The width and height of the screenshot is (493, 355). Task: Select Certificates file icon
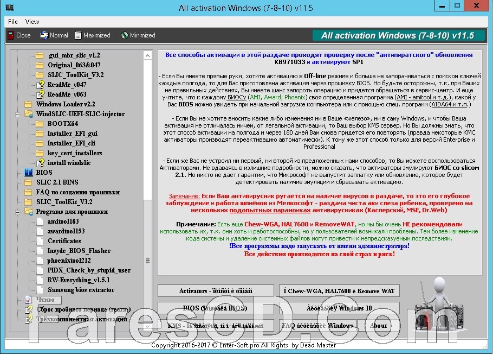[x=40, y=241]
